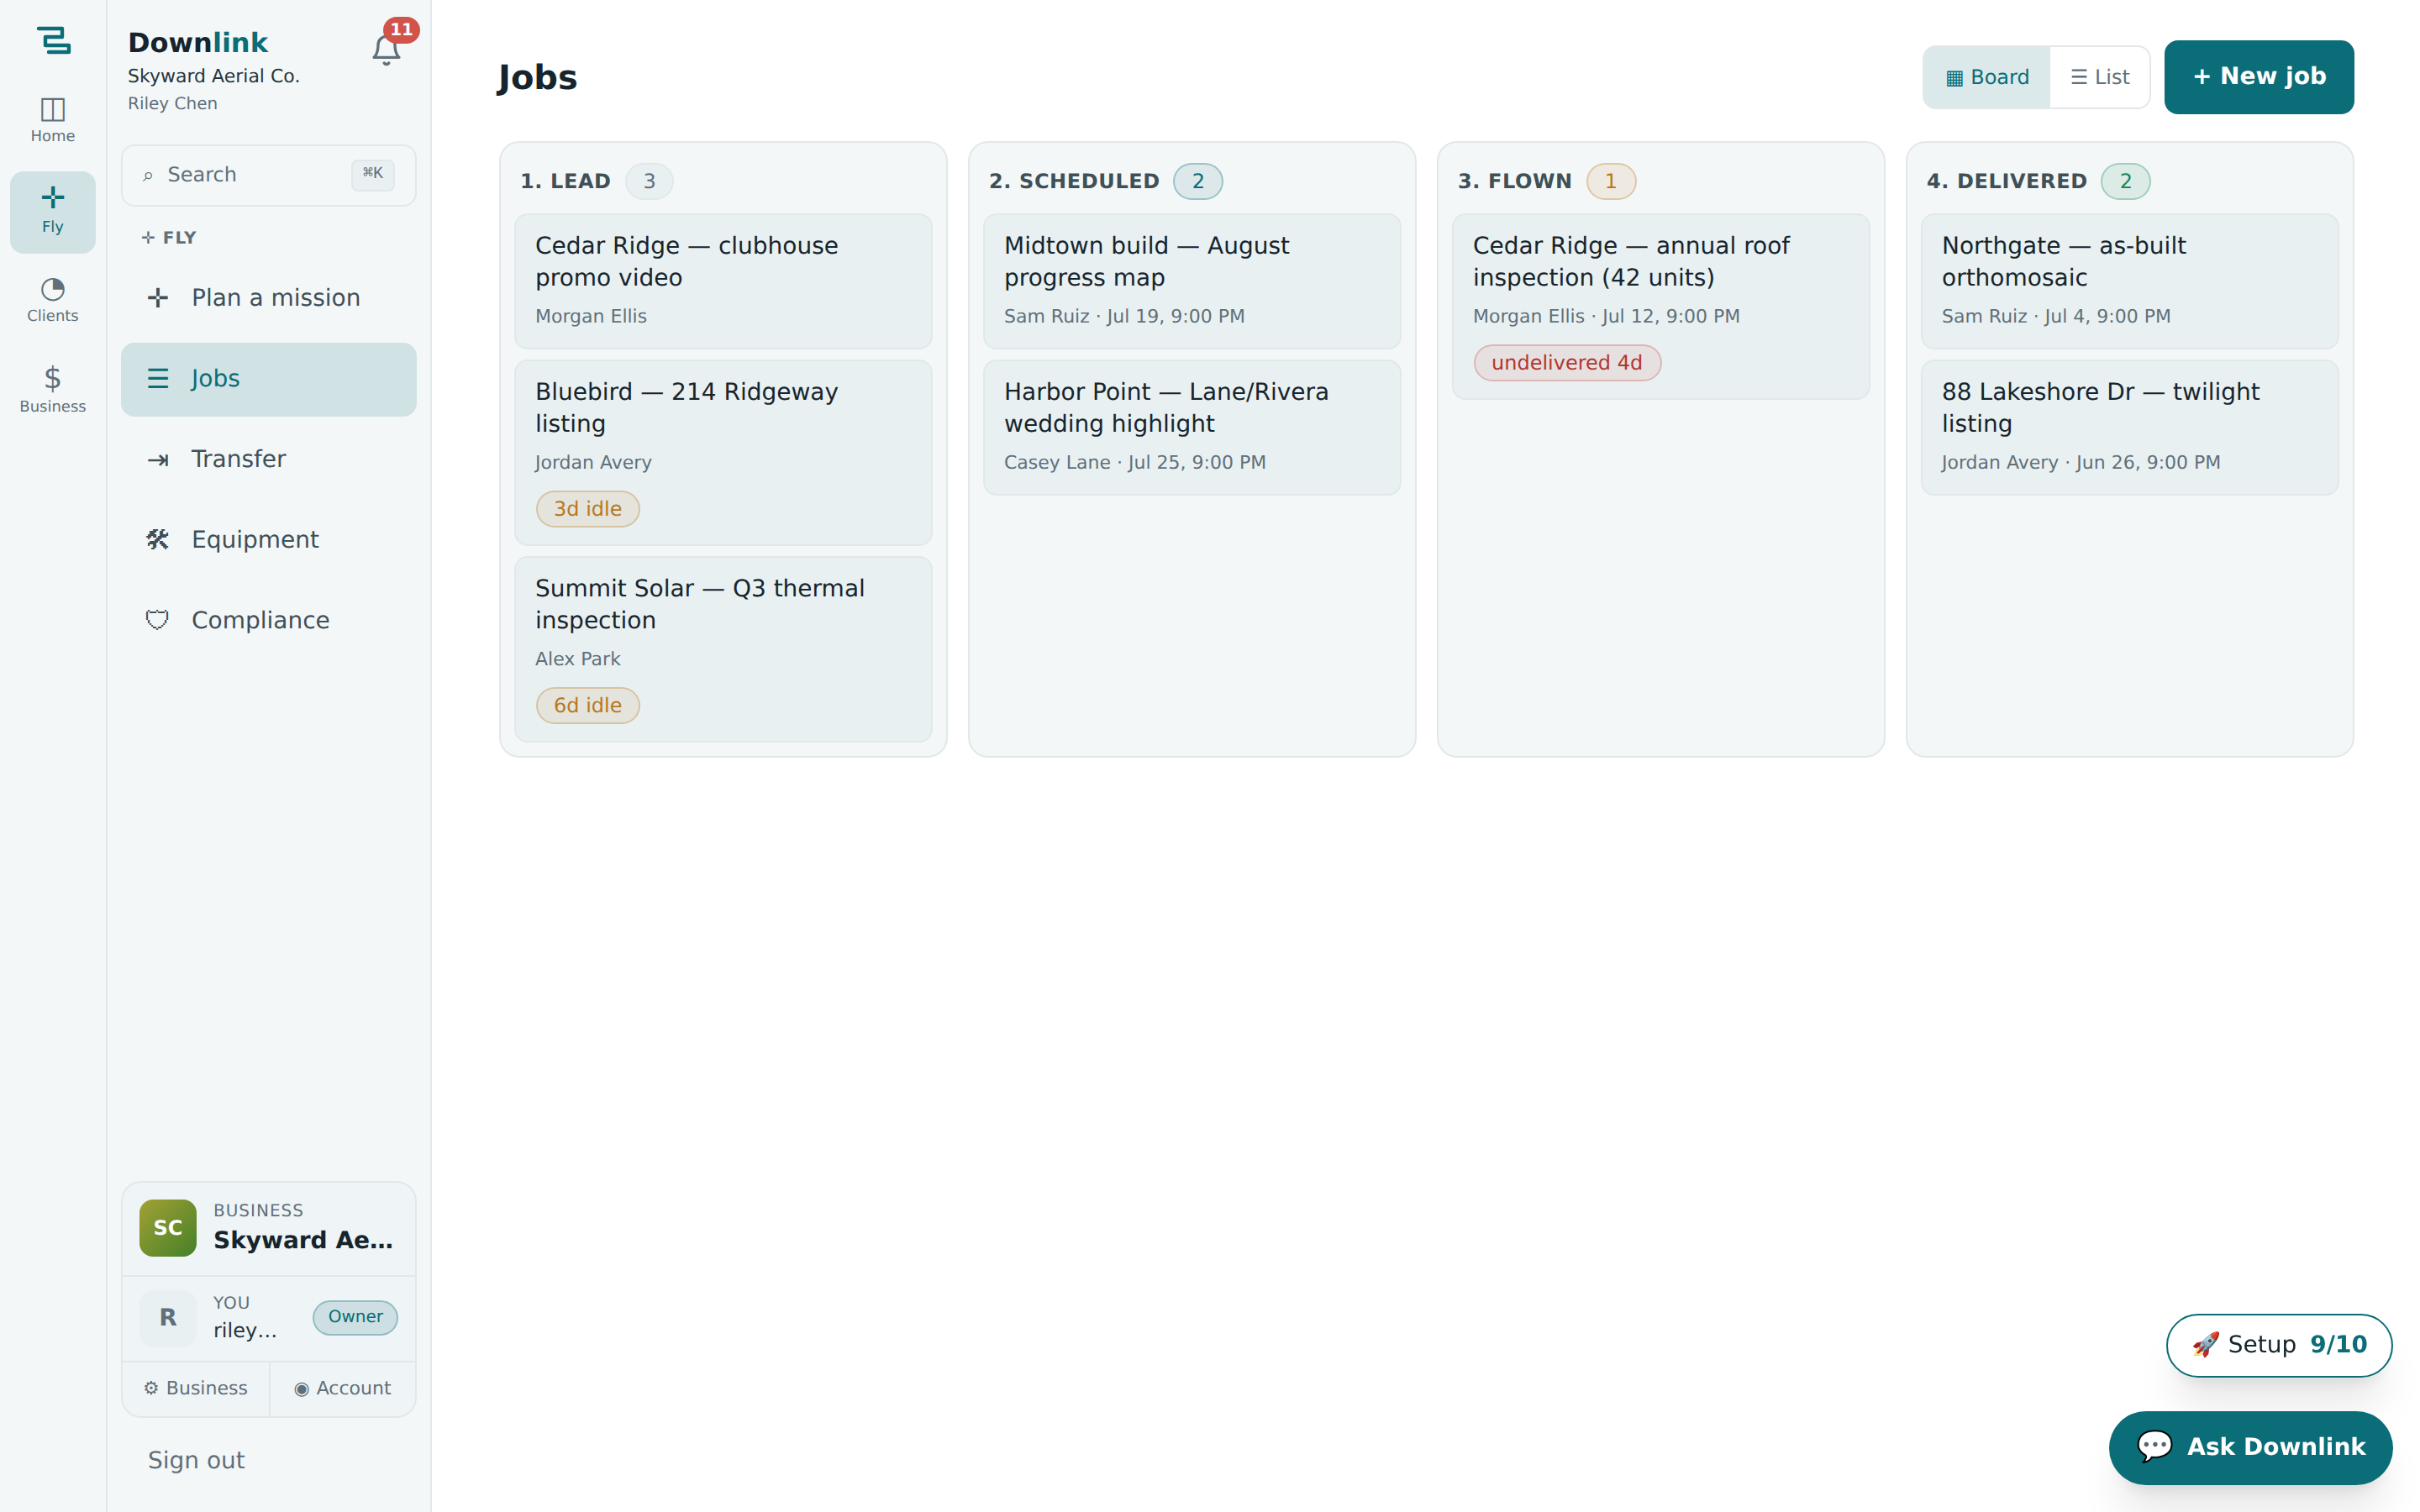The image size is (2420, 1512).
Task: Click the ⌘K shortcut badge
Action: [373, 174]
